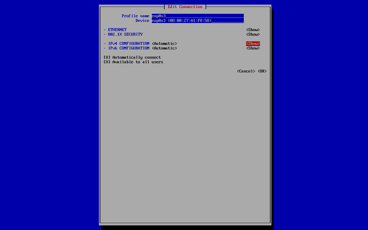Click the IPv4 CONFIGURATION heading text
This screenshot has width=368, height=230.
(129, 44)
